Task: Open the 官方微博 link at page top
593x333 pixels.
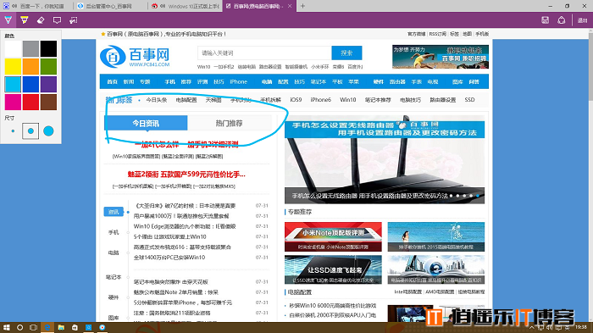Action: click(x=416, y=34)
